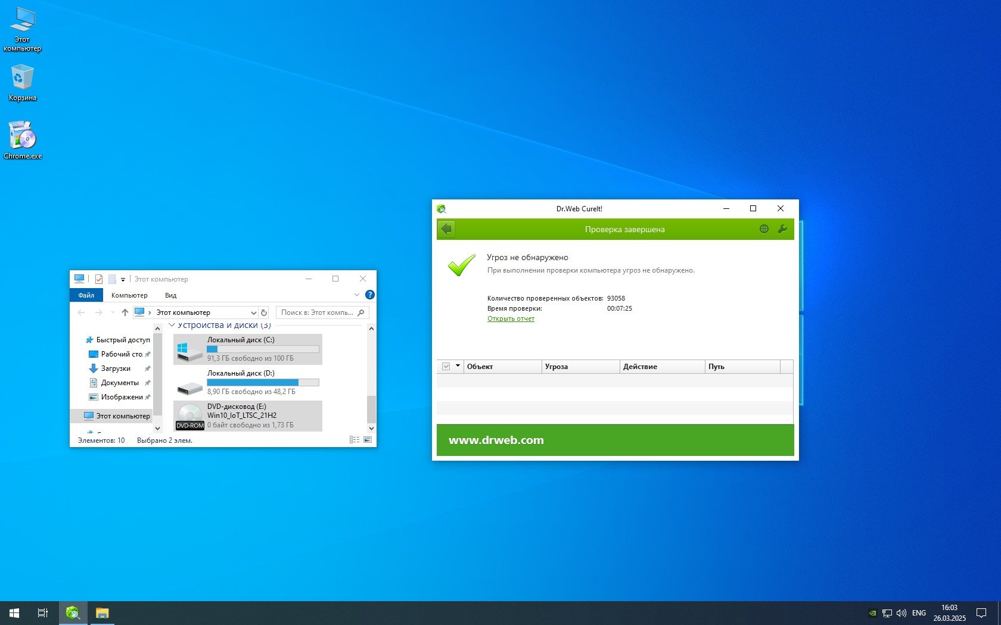Click the Explorer search field
1001x625 pixels.
point(317,312)
